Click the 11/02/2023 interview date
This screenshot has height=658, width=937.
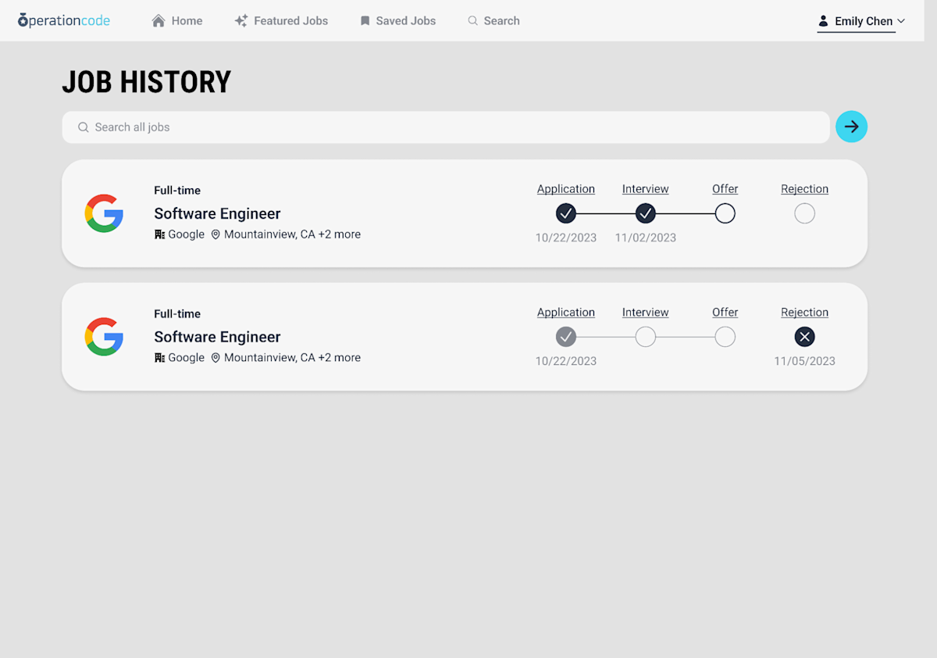tap(646, 238)
